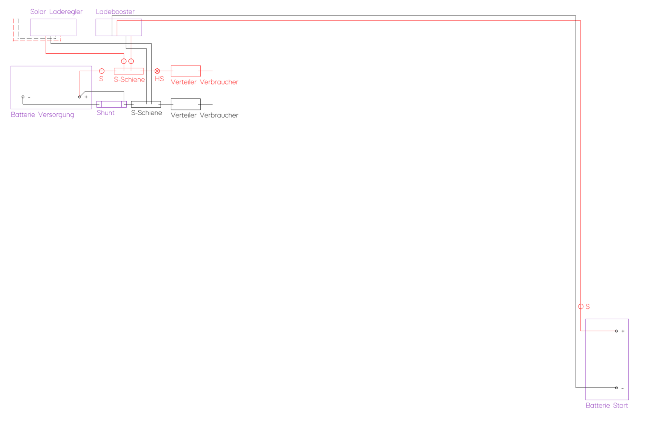The width and height of the screenshot is (652, 424).
Task: Select the red S-Schiene busbar rectangle
Action: tap(129, 71)
